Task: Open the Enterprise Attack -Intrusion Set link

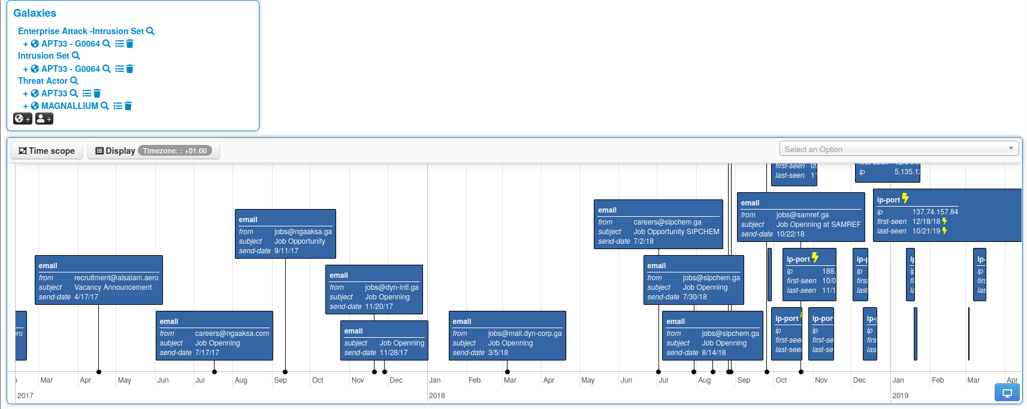Action: coord(81,31)
